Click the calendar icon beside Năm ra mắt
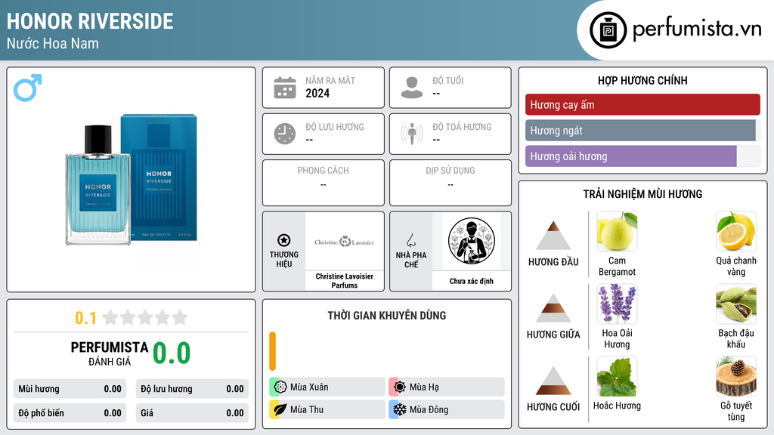Image resolution: width=774 pixels, height=435 pixels. 285,88
